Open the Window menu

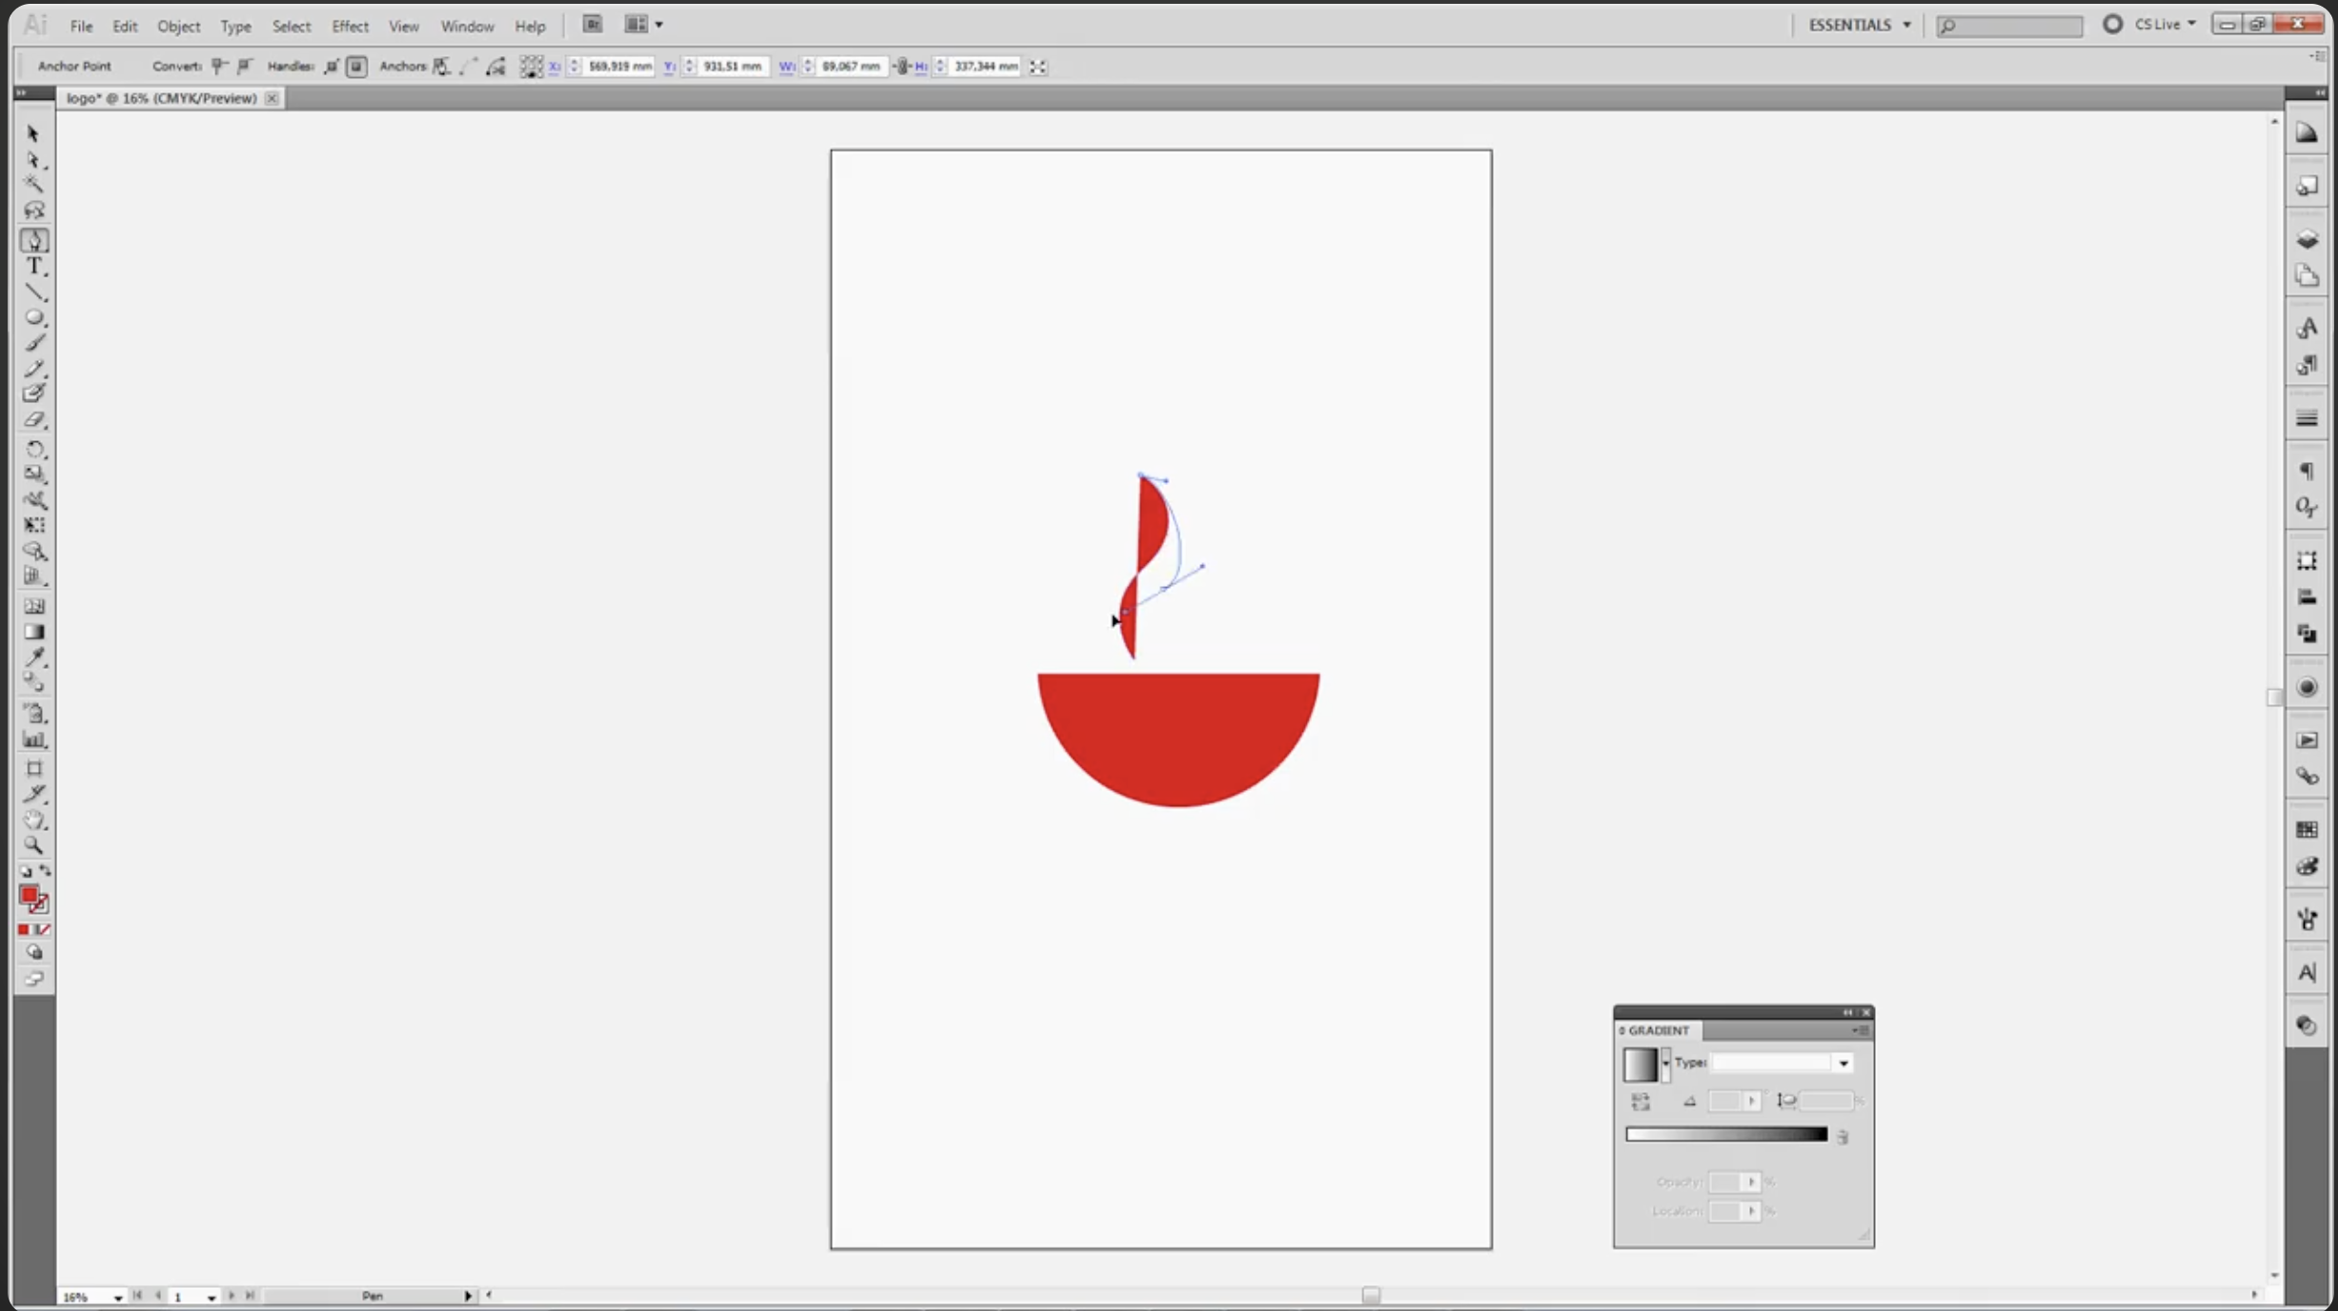pyautogui.click(x=466, y=26)
